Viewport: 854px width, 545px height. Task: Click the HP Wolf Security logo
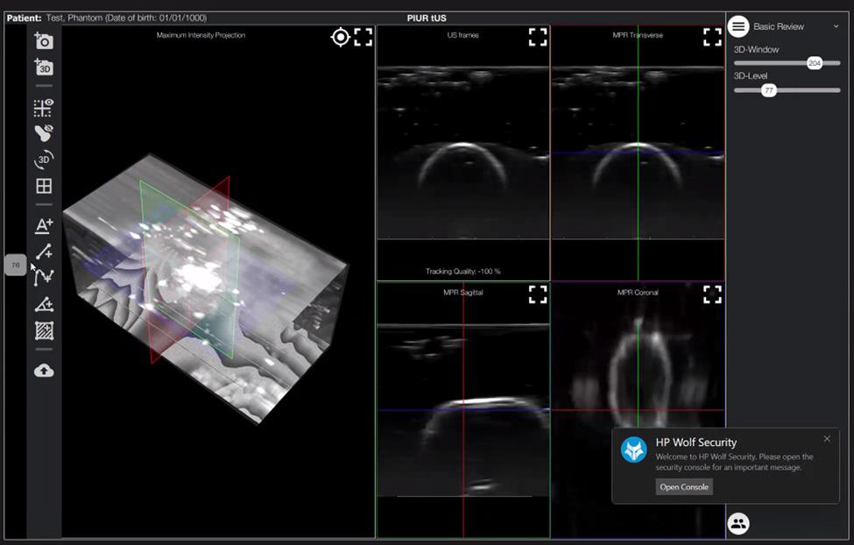[x=634, y=449]
